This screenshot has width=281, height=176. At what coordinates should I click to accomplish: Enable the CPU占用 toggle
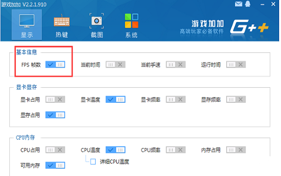(x=55, y=150)
